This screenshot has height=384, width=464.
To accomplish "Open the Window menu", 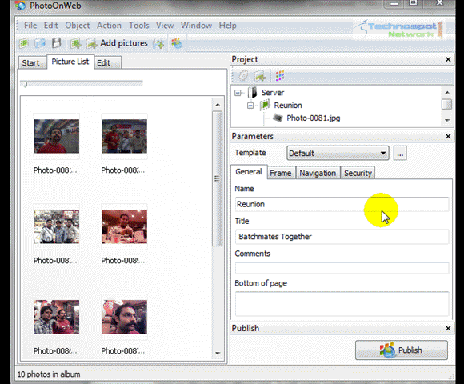I will pos(196,26).
